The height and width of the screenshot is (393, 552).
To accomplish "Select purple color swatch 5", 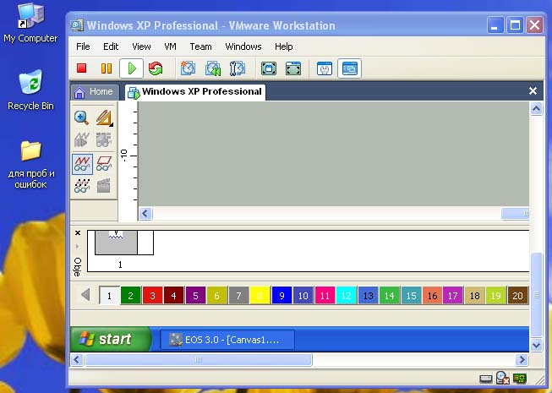I will pos(195,296).
